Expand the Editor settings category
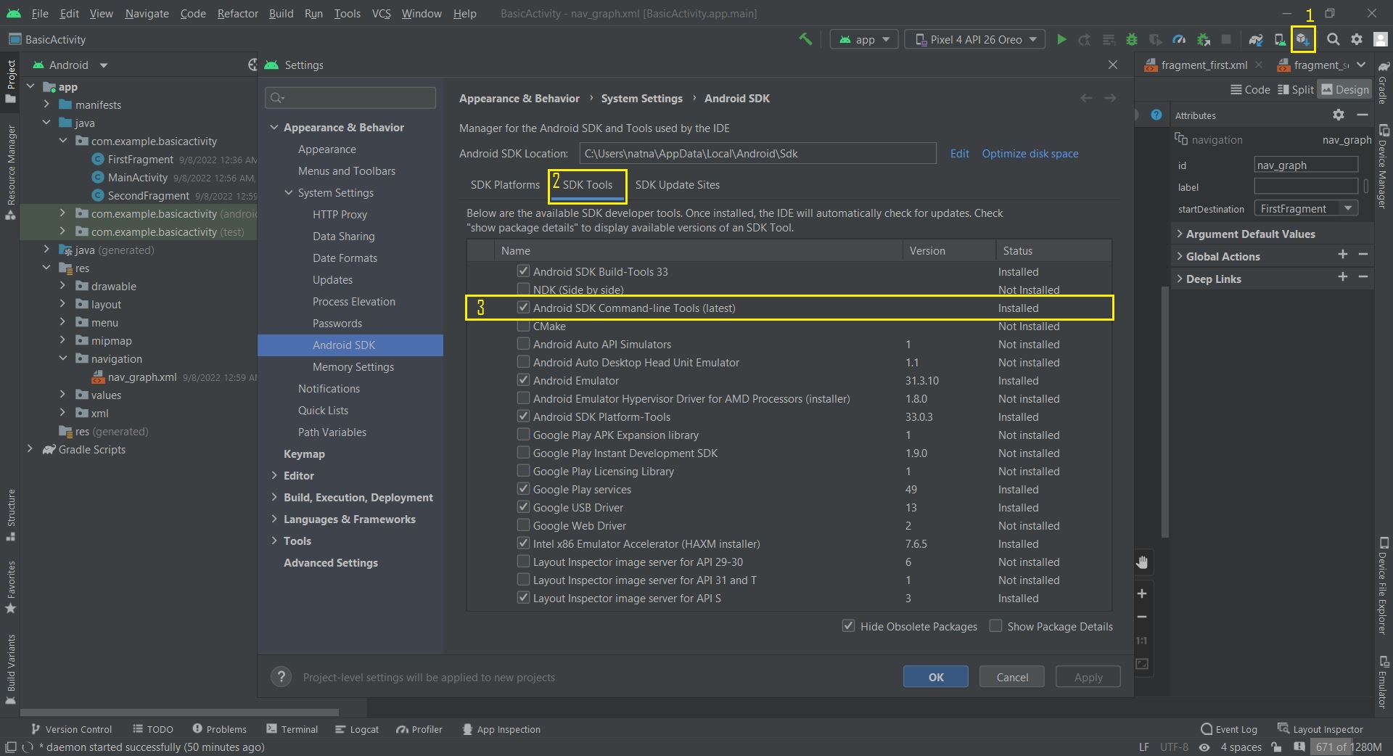 click(x=274, y=475)
